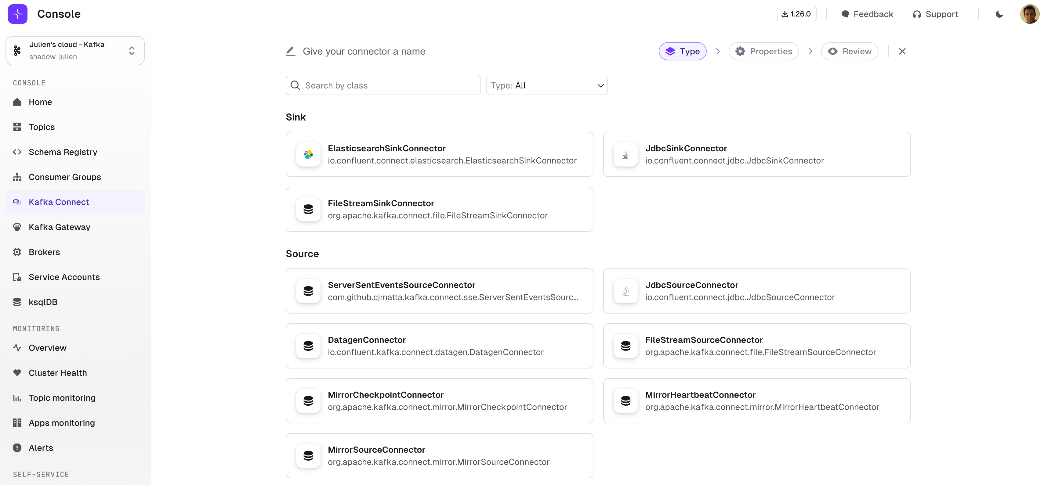Click the MirrorCheckpointConnector database icon
Viewport: 1044px width, 485px height.
tap(308, 401)
